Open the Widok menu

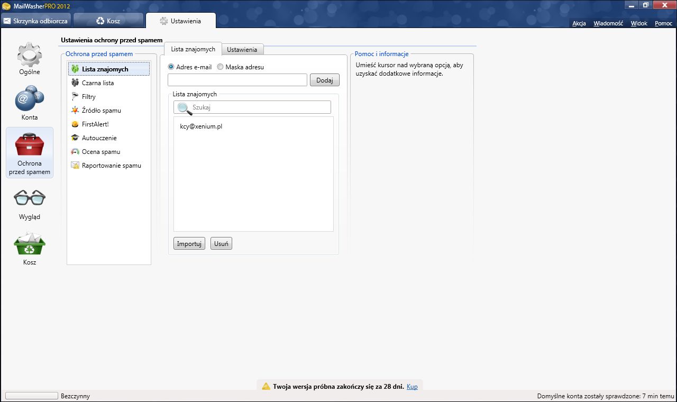click(x=639, y=23)
